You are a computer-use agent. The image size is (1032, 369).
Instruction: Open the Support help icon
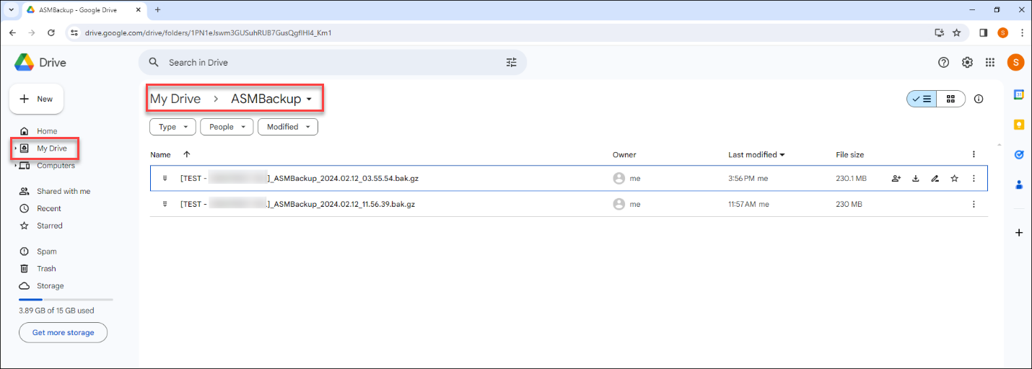(943, 63)
